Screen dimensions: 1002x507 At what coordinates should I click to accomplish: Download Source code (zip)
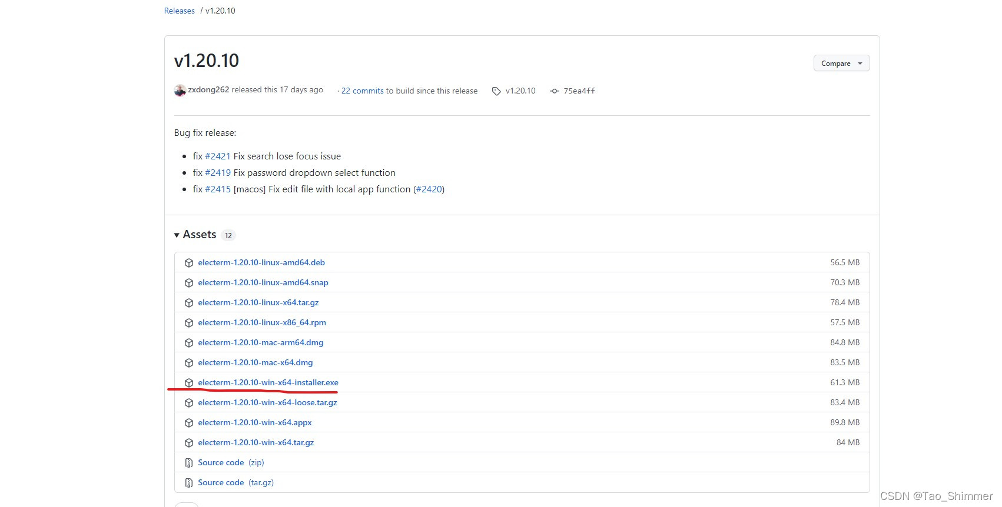[231, 462]
